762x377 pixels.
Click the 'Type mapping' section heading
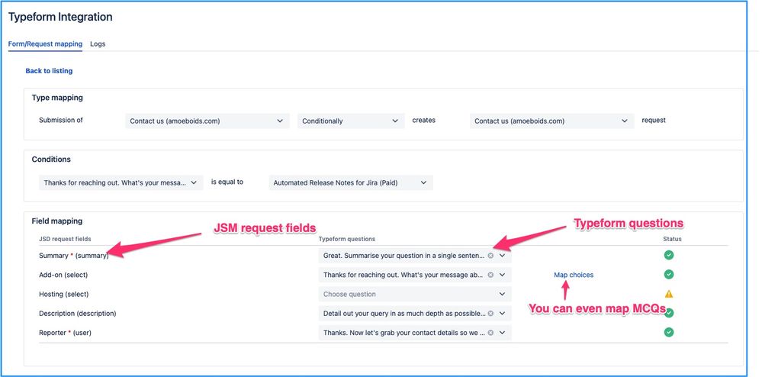coord(57,98)
